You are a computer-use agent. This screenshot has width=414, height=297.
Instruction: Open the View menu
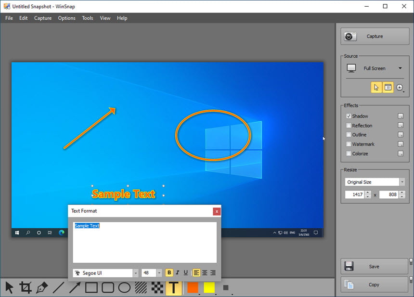click(105, 18)
